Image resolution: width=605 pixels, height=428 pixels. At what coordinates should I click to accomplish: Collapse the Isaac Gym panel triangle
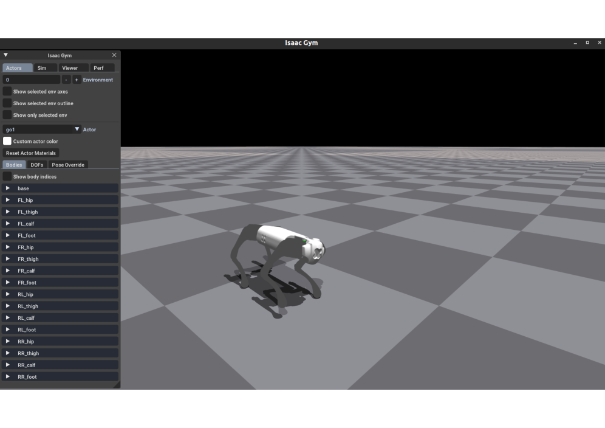(6, 55)
